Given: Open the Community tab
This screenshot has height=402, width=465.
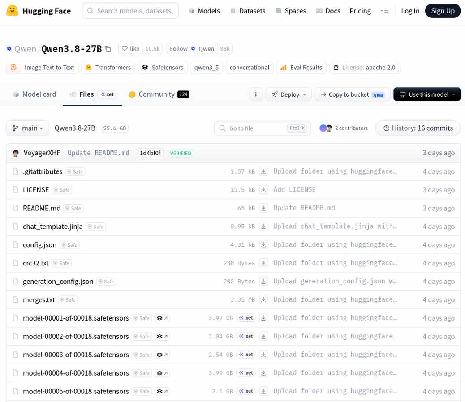Looking at the screenshot, I should [x=159, y=94].
